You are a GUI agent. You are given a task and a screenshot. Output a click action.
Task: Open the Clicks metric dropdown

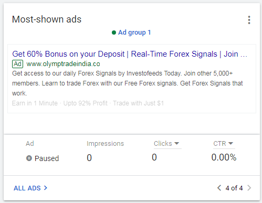[167, 144]
